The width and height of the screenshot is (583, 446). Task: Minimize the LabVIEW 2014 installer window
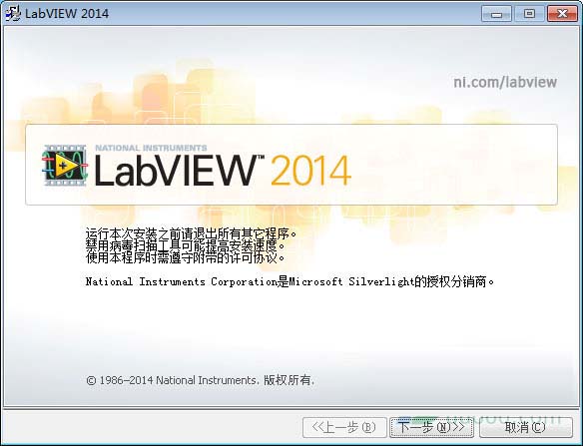tap(496, 14)
